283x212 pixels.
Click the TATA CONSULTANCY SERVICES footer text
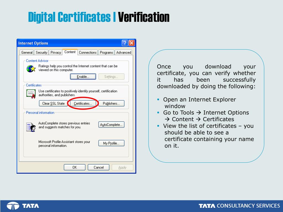point(239,206)
